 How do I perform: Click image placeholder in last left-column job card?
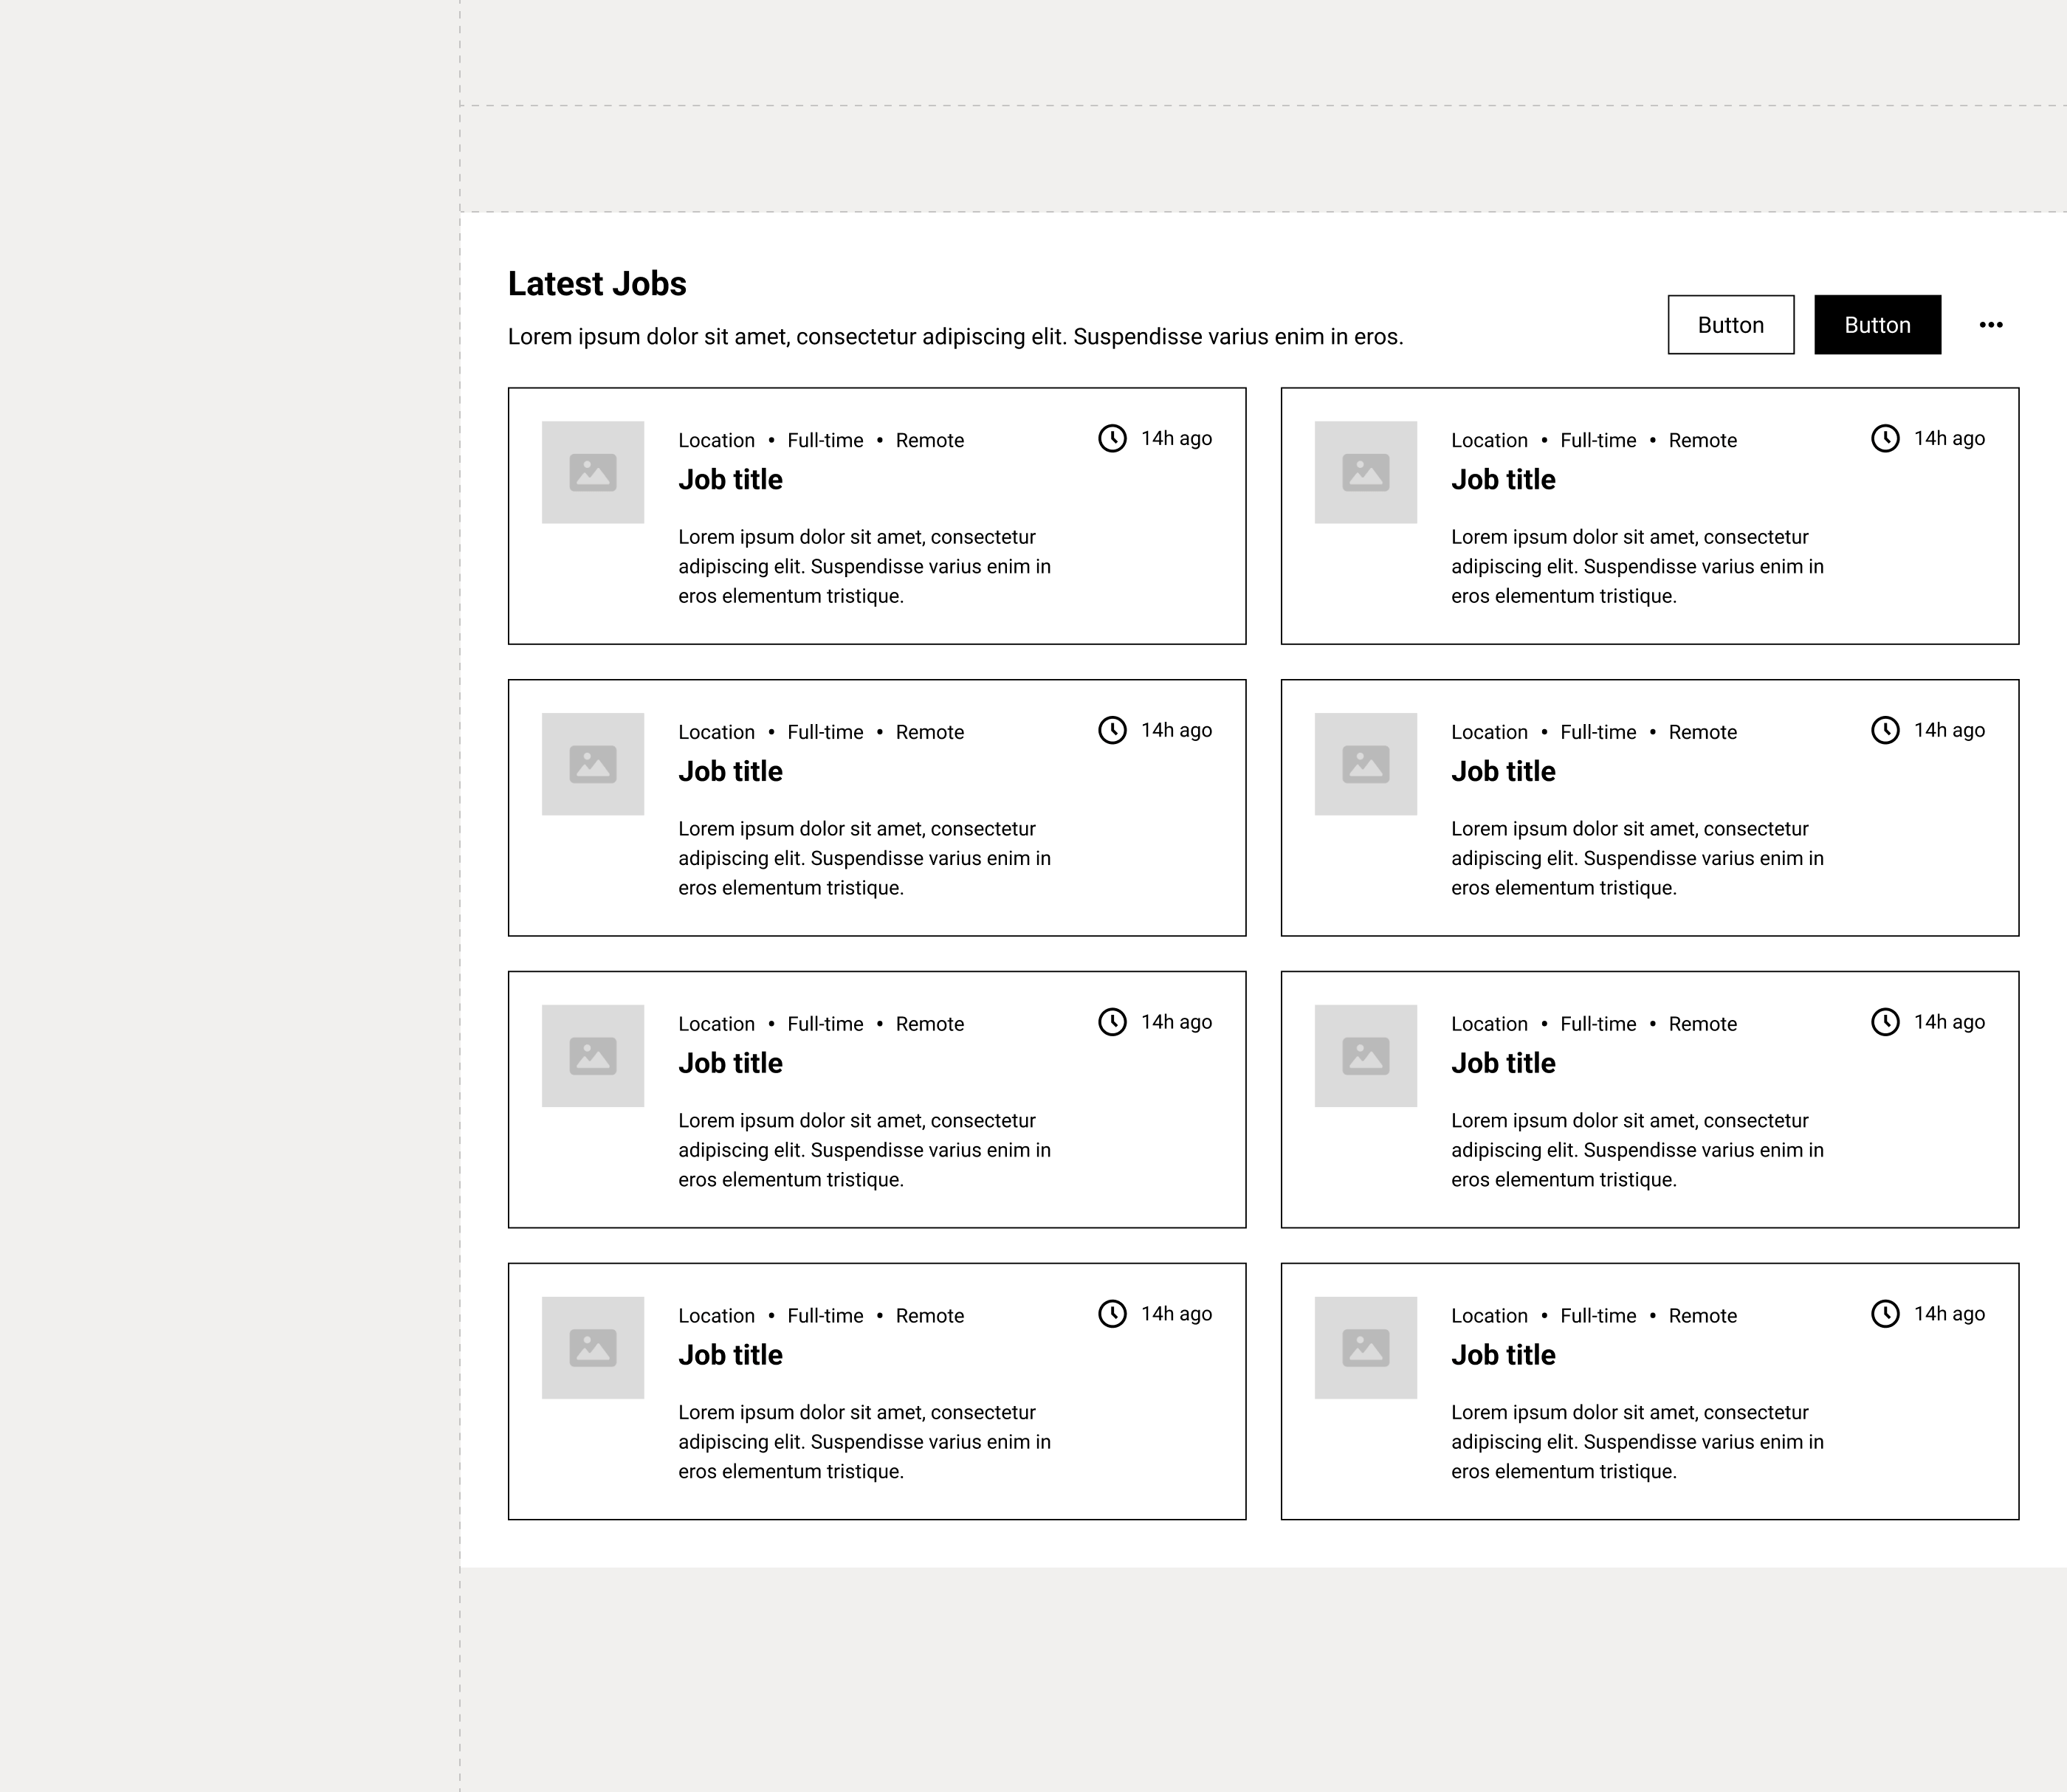[x=593, y=1348]
